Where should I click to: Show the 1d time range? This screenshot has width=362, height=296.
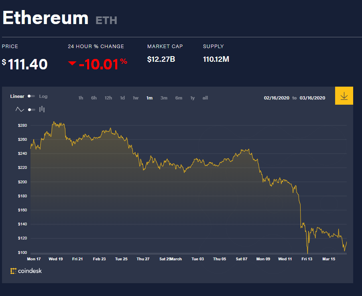[122, 98]
